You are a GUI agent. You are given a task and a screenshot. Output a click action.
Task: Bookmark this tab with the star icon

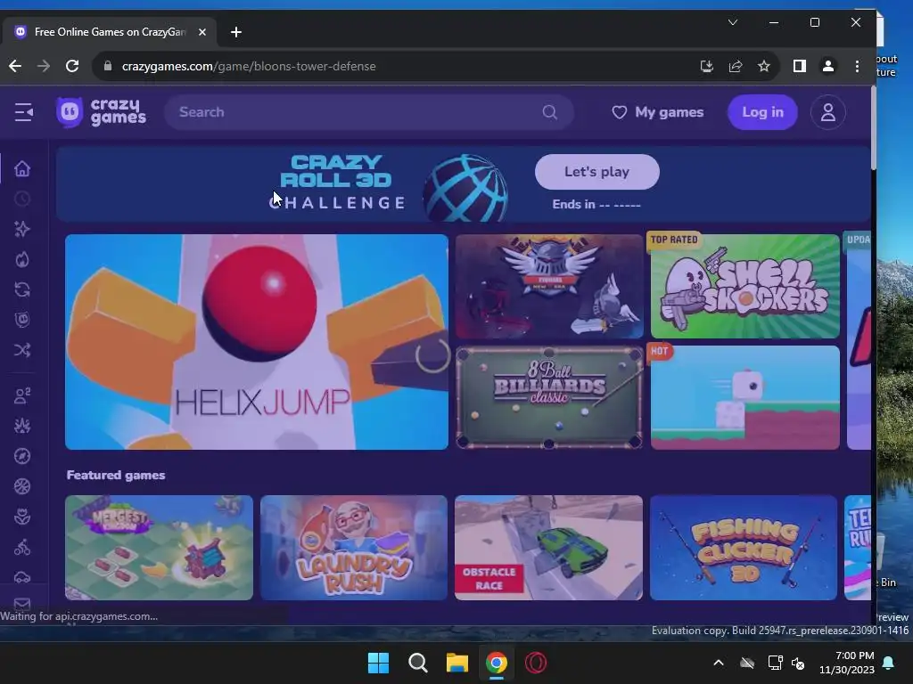point(764,66)
